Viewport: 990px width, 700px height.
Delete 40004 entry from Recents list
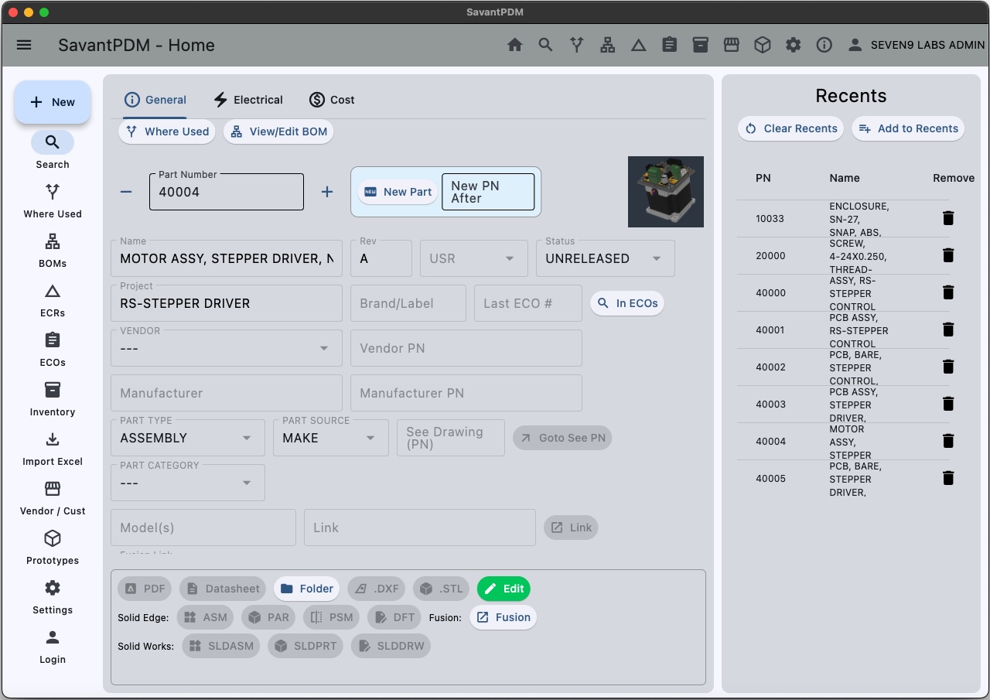tap(948, 441)
